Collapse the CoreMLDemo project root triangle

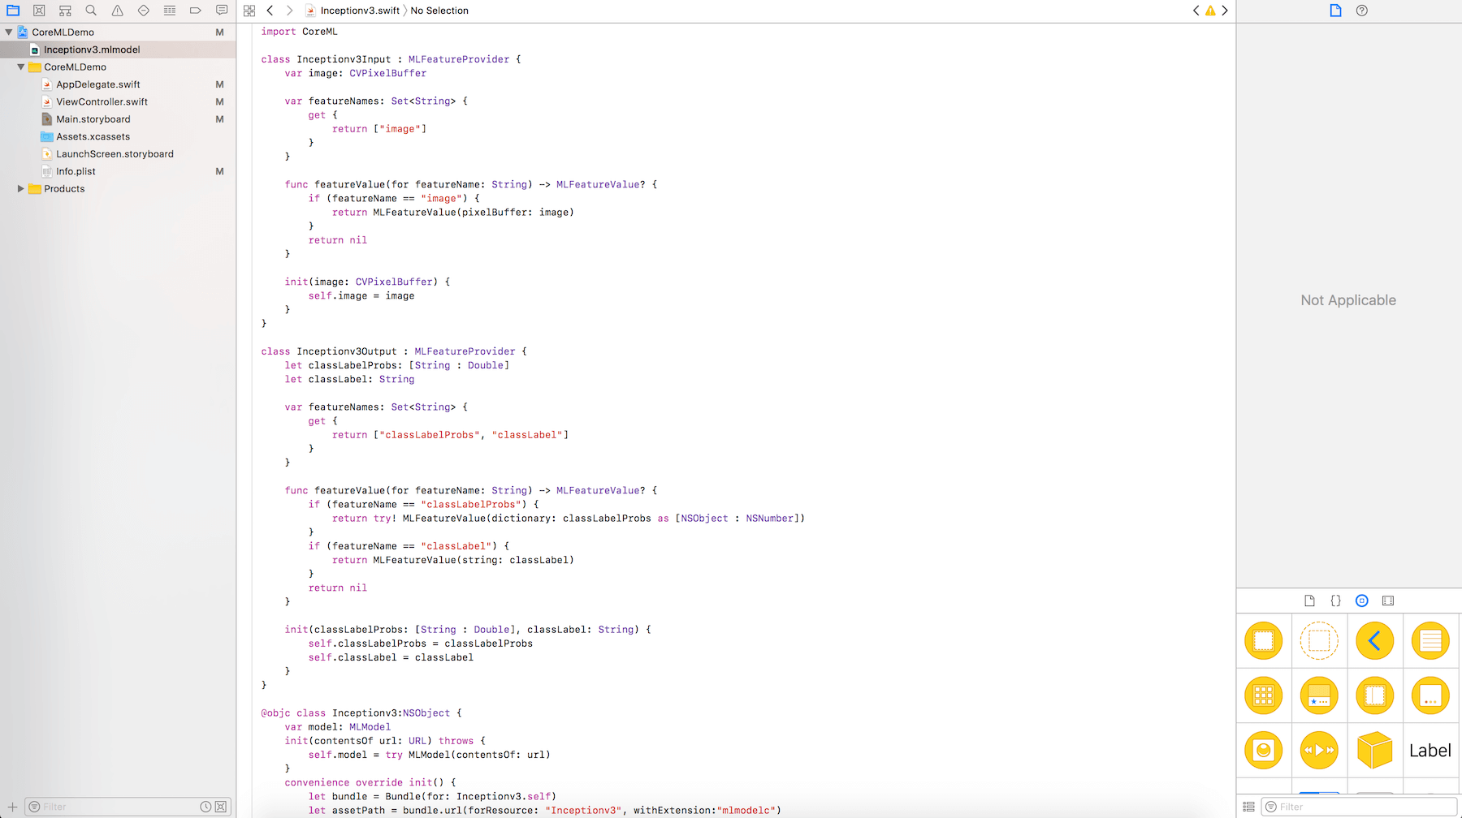9,32
